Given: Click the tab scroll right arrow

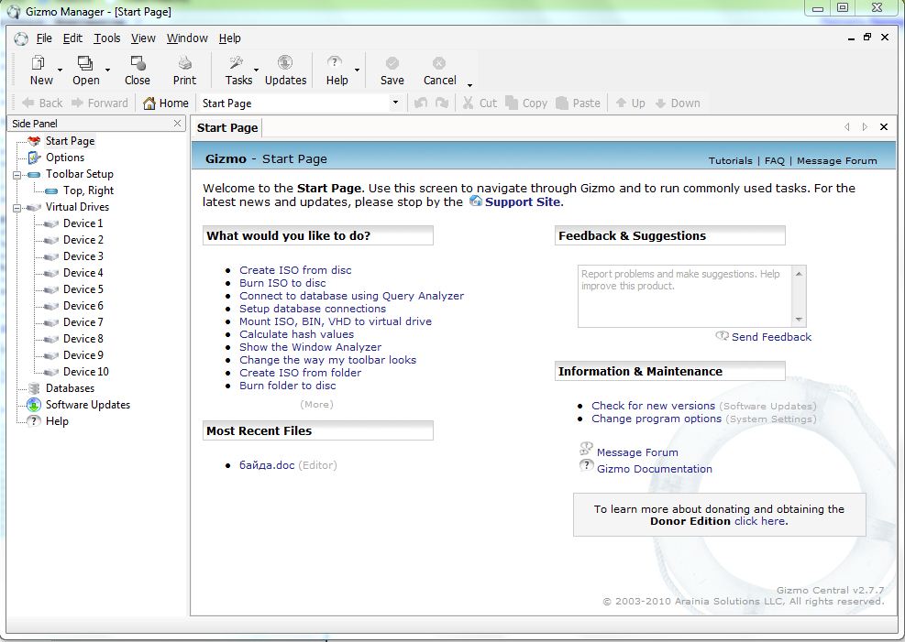Looking at the screenshot, I should point(865,126).
